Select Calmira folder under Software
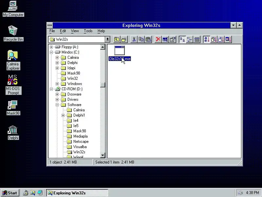The image size is (262, 197). pos(76,110)
